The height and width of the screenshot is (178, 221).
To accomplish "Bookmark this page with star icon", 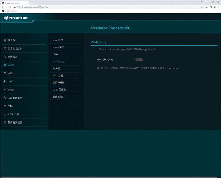I will coord(206,7).
